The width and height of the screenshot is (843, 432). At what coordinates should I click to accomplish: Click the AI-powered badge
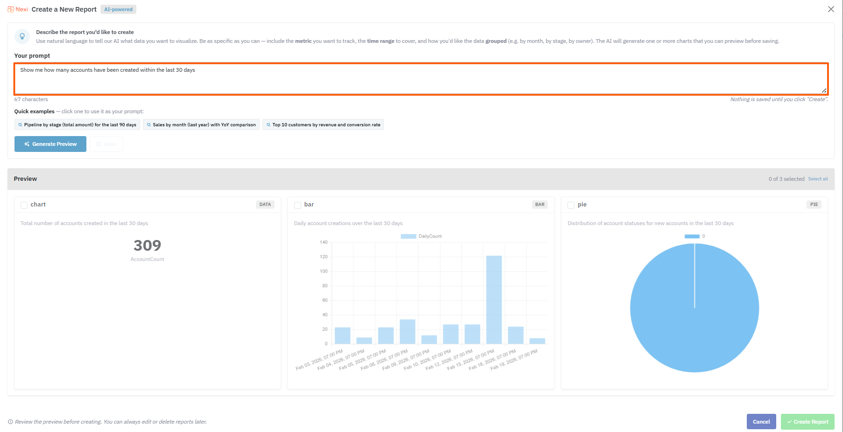click(x=118, y=9)
